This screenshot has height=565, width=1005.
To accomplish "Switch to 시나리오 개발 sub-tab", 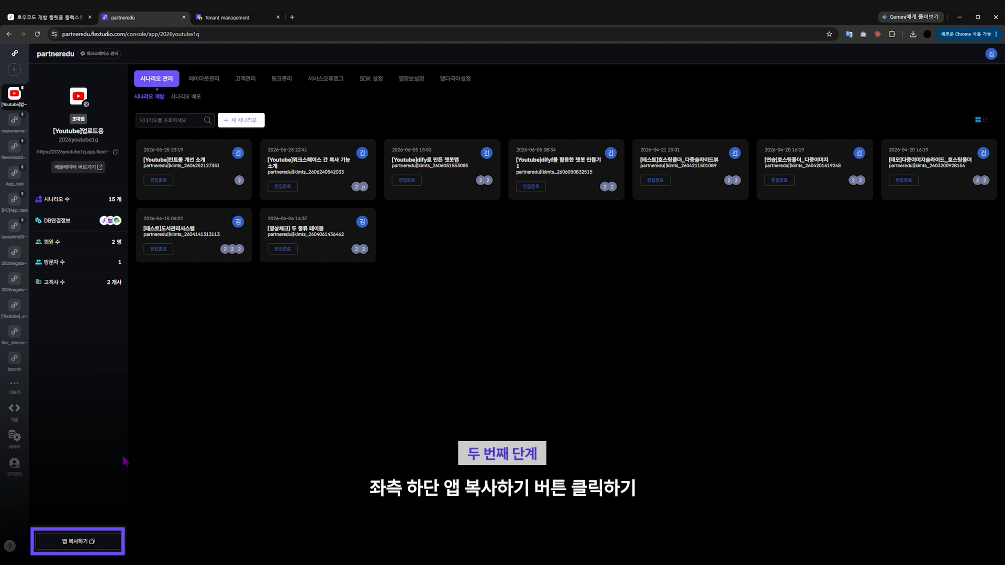I will pos(149,97).
